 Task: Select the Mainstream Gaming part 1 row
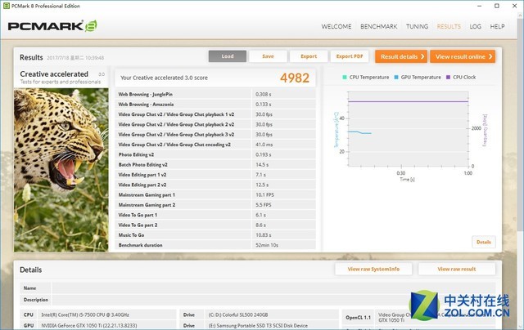215,194
